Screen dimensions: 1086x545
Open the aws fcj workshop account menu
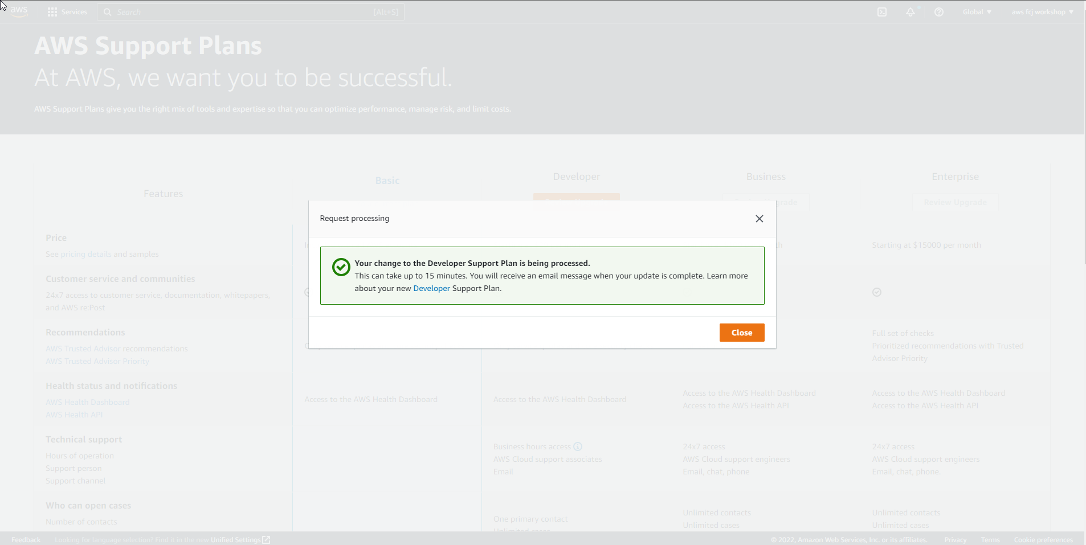tap(1042, 12)
